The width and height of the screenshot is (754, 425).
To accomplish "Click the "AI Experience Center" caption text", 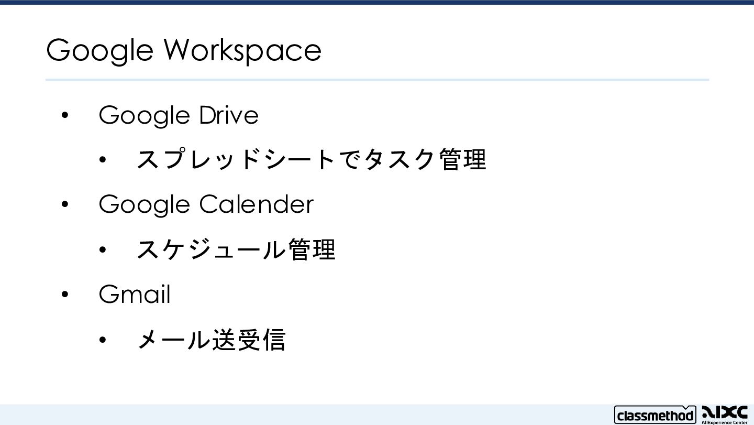I will (724, 422).
